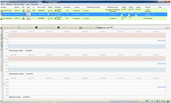
Task: Click the 25.62°C sensor bar in Sonde courte row
Action: click(x=122, y=15)
